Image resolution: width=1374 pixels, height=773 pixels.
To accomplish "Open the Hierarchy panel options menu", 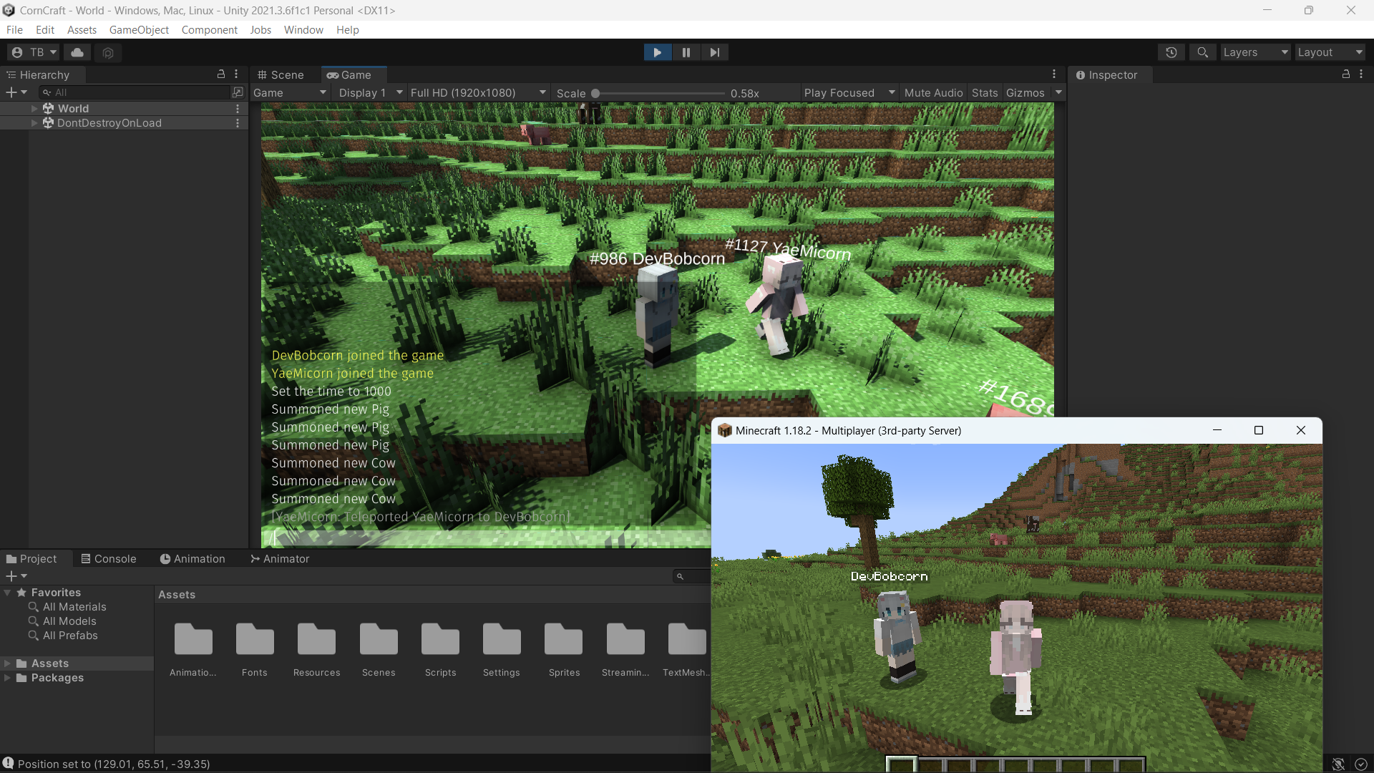I will click(x=236, y=74).
